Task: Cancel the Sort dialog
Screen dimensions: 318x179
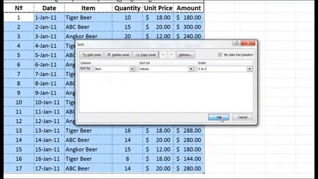Action: point(242,117)
